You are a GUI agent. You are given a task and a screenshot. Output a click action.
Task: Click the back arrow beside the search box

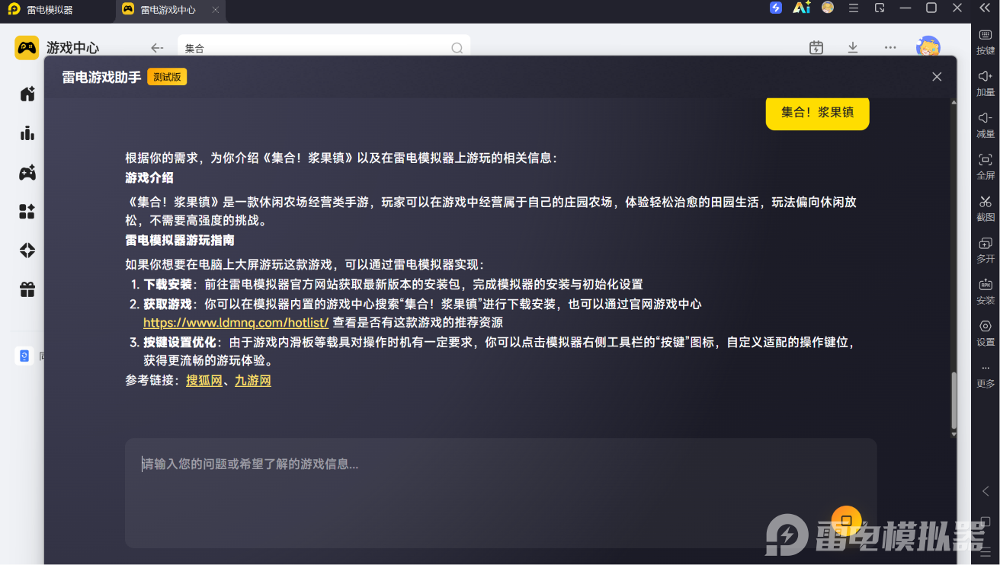157,48
